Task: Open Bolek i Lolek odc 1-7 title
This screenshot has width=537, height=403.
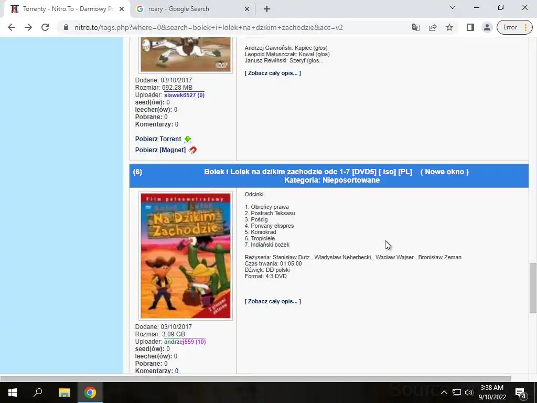Action: (x=308, y=172)
